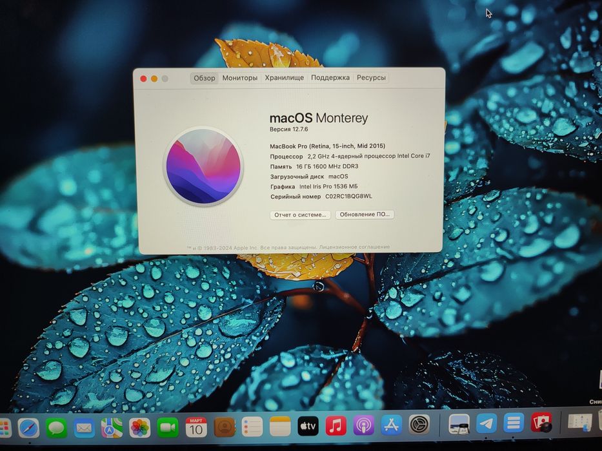Viewport: 602px width, 451px height.
Task: Open Telegram from the Dock
Action: pos(487,423)
